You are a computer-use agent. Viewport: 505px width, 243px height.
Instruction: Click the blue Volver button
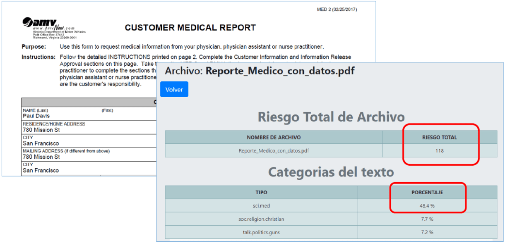(x=174, y=89)
